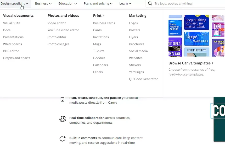
Task: Open the Education dropdown menu
Action: pos(67,3)
